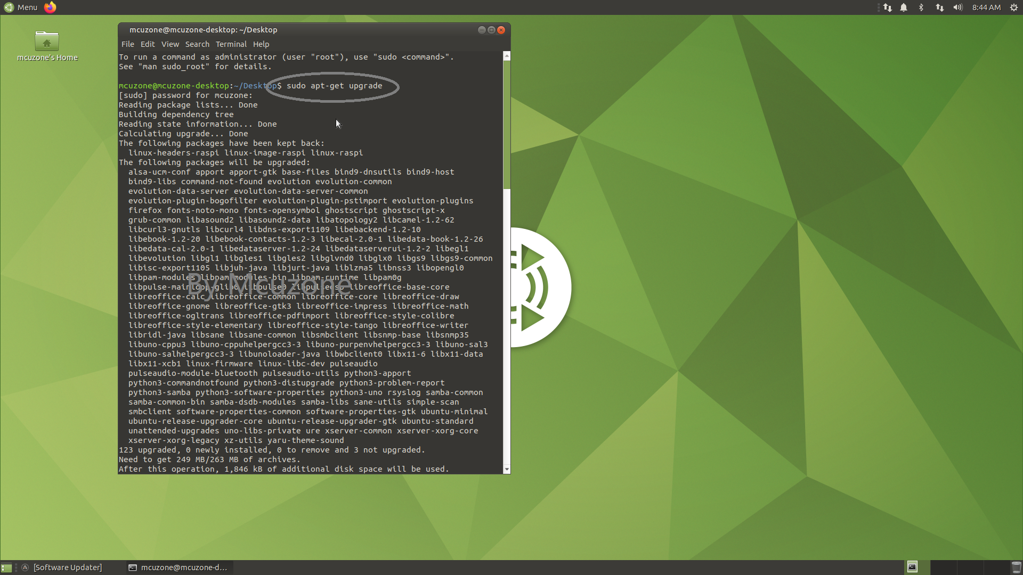Click 'The following packages will be upgraded:' line

click(x=214, y=162)
